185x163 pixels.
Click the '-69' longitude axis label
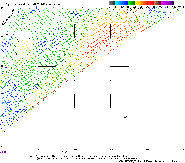[x=74, y=150]
